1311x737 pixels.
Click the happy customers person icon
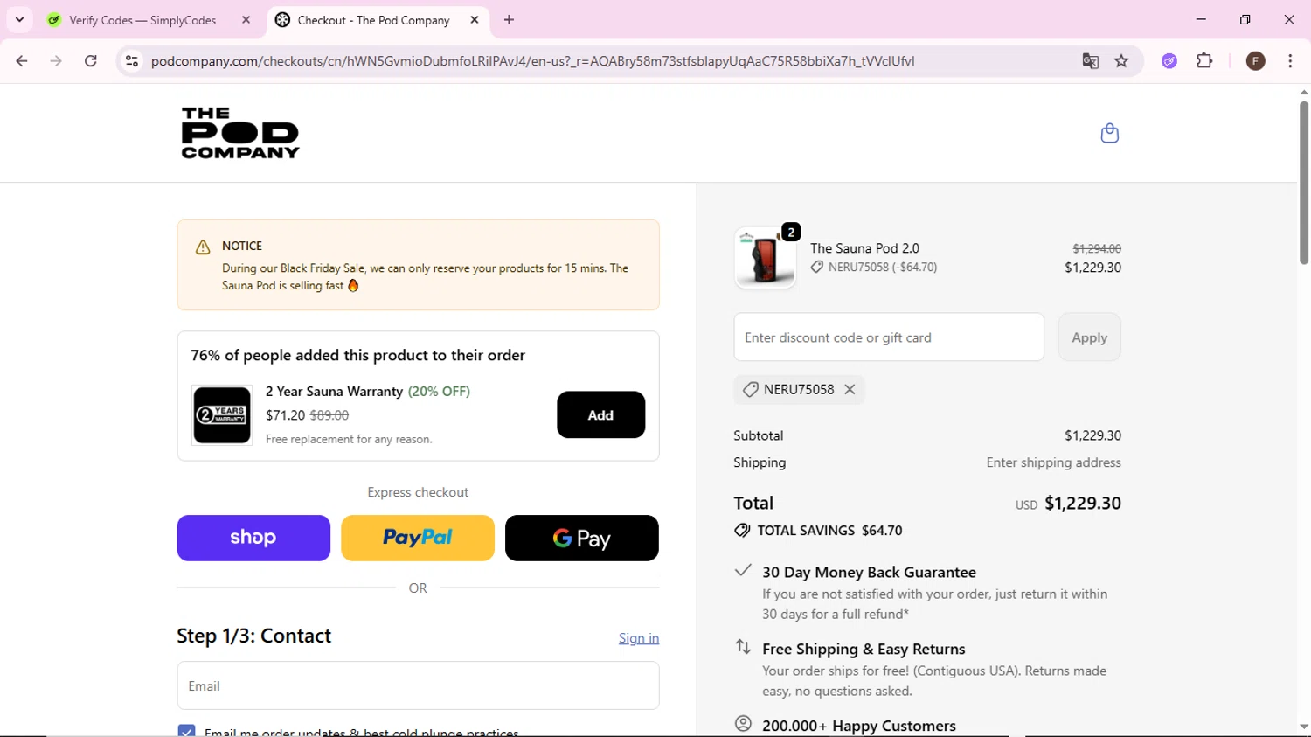click(743, 724)
